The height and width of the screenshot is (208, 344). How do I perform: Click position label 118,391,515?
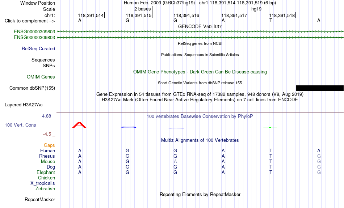tap(138, 15)
